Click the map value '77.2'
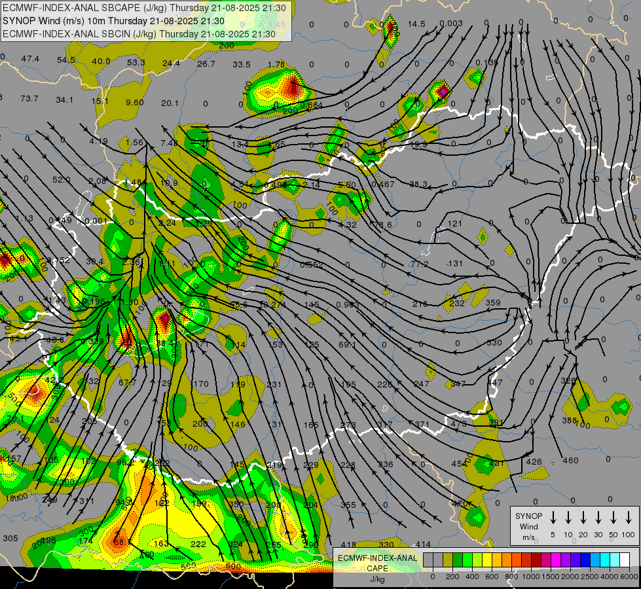Viewport: 641px width, 589px height. (x=420, y=264)
